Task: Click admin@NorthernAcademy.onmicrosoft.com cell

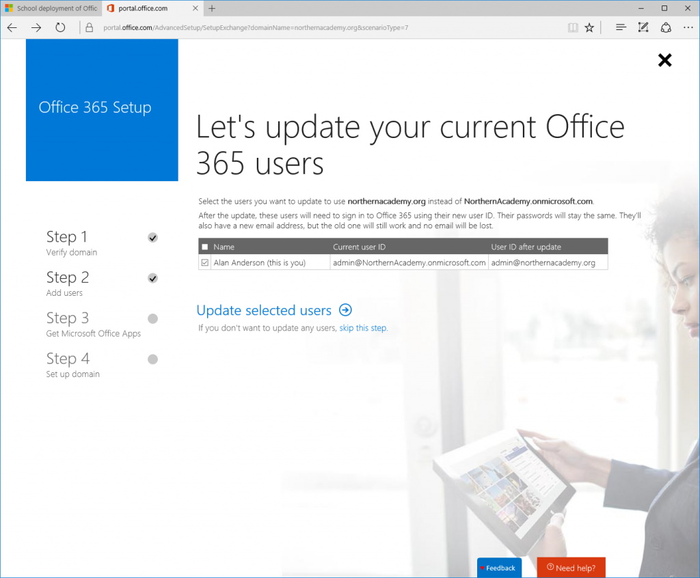Action: tap(409, 263)
